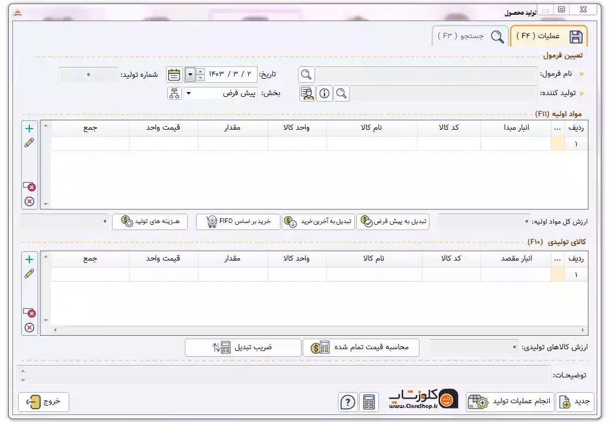This screenshot has height=422, width=609.
Task: Click the توضیحات text field
Action: 283,376
